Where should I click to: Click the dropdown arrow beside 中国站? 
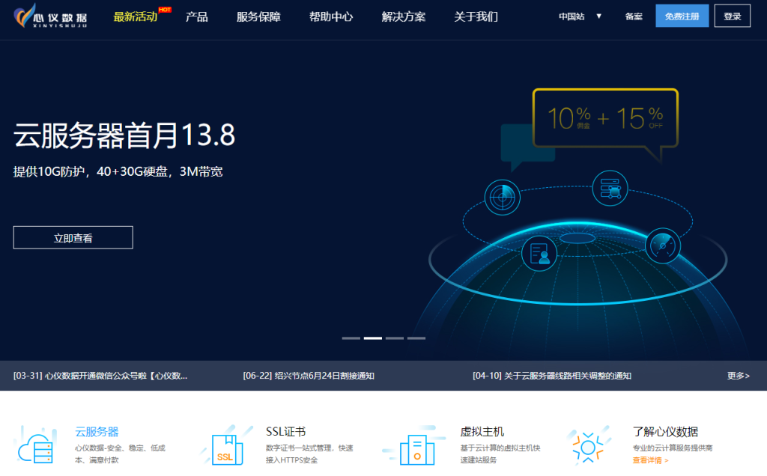(x=598, y=16)
